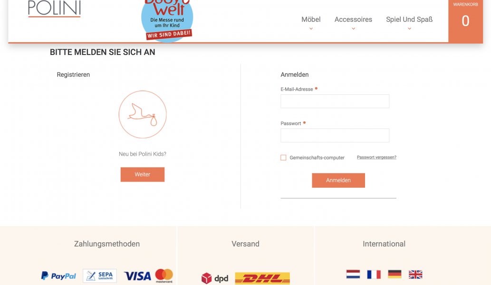Click the DHL shipping logo
Viewport: 491px width, 285px height.
click(x=262, y=278)
